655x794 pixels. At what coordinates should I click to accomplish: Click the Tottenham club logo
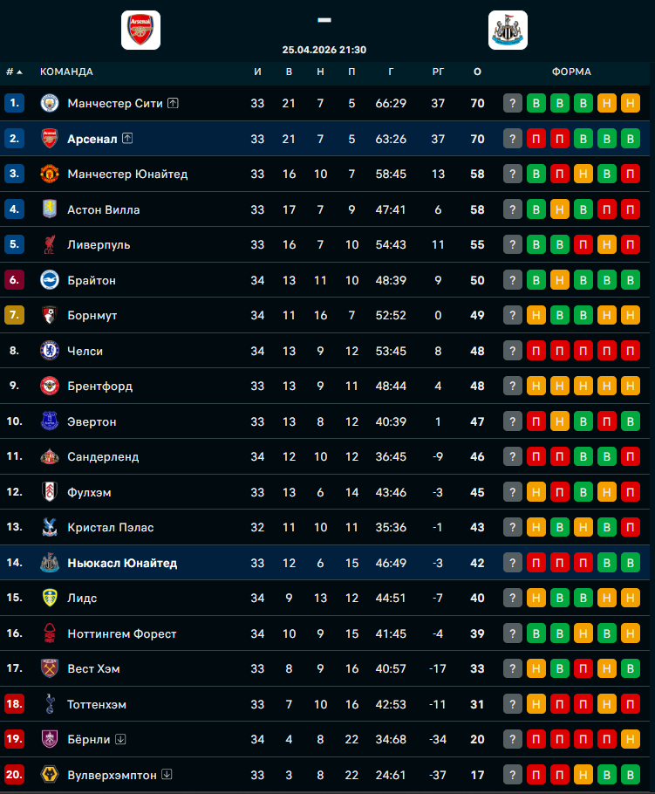(x=49, y=704)
